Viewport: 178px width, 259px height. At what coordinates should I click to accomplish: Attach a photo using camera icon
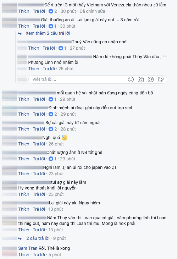141,79
